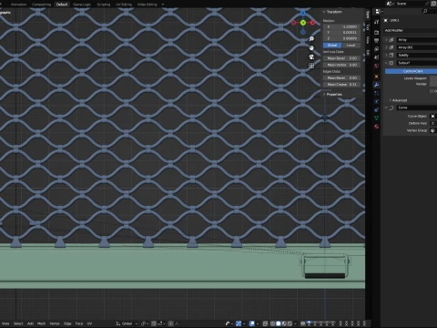The width and height of the screenshot is (437, 328).
Task: Collapse the Subsurf modifier panel
Action: click(387, 63)
